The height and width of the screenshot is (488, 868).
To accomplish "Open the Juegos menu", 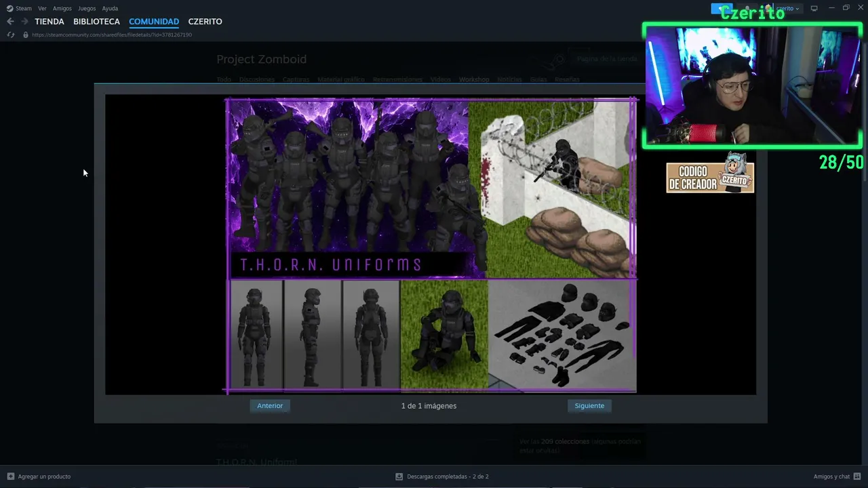I will point(87,8).
